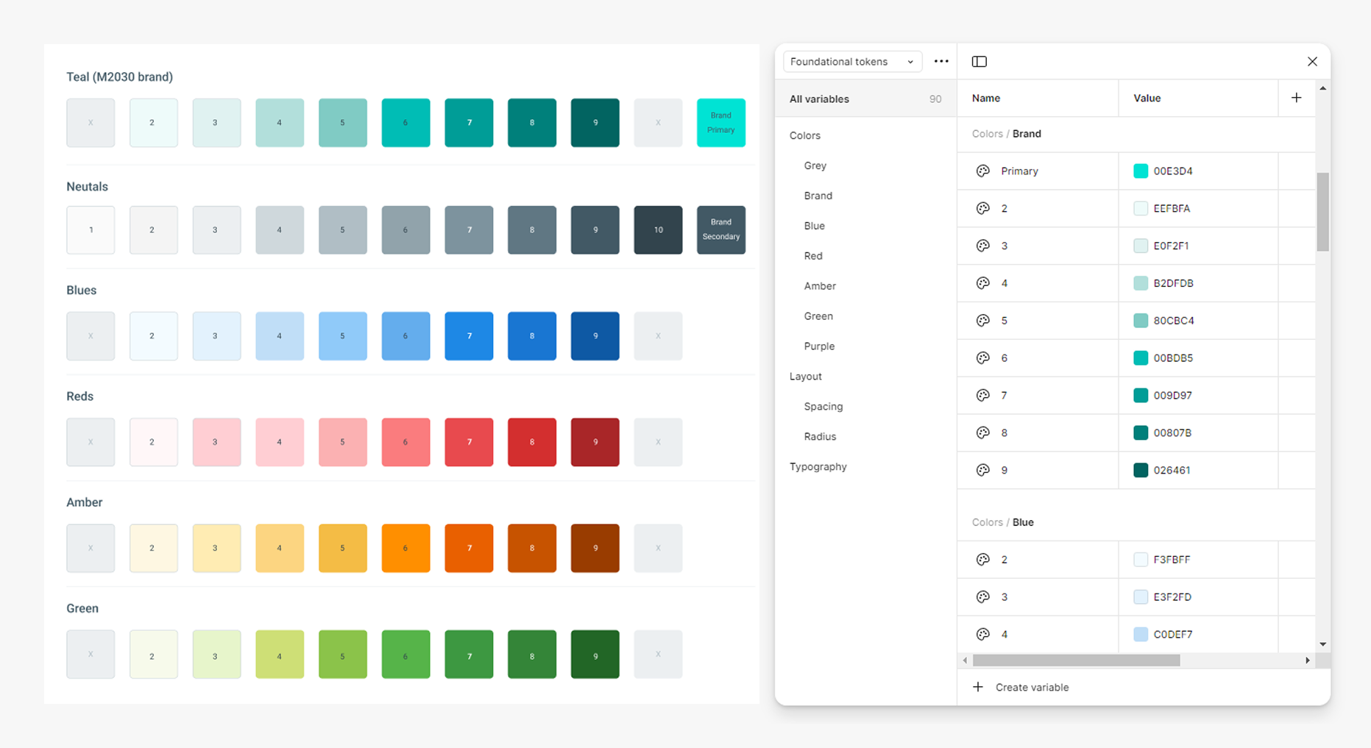Click palette icon in 026461 row
This screenshot has height=748, width=1371.
(982, 471)
